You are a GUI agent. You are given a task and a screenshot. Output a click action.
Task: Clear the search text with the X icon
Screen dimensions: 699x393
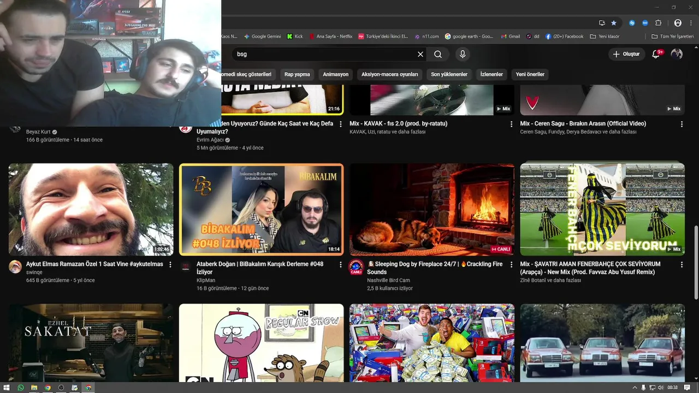point(420,54)
